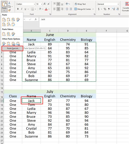Screen dimensions: 129x144
Task: Toggle Wrap Text
Action: coord(80,4)
